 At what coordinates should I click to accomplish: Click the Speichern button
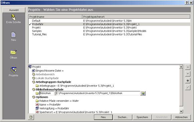pos(142,117)
